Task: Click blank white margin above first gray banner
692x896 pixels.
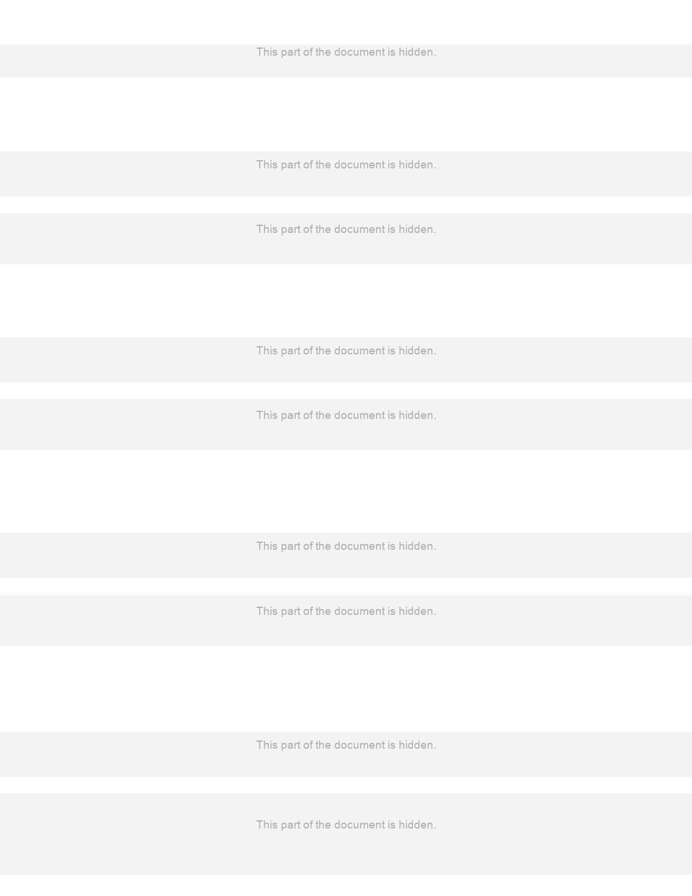Action: 346,22
